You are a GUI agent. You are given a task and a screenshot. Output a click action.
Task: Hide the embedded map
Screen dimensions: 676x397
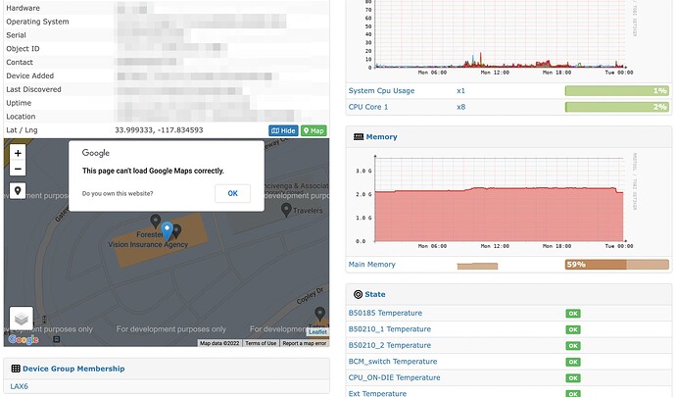click(x=283, y=130)
